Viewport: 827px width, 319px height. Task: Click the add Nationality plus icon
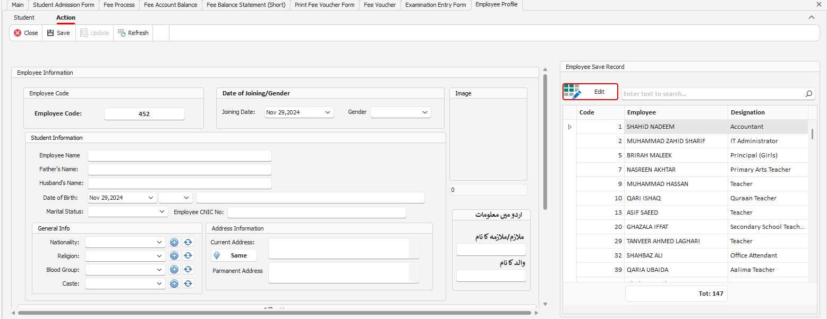[x=174, y=242]
